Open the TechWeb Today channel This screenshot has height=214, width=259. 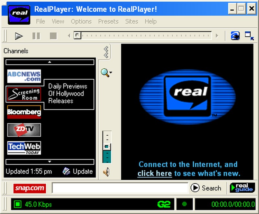pyautogui.click(x=24, y=148)
